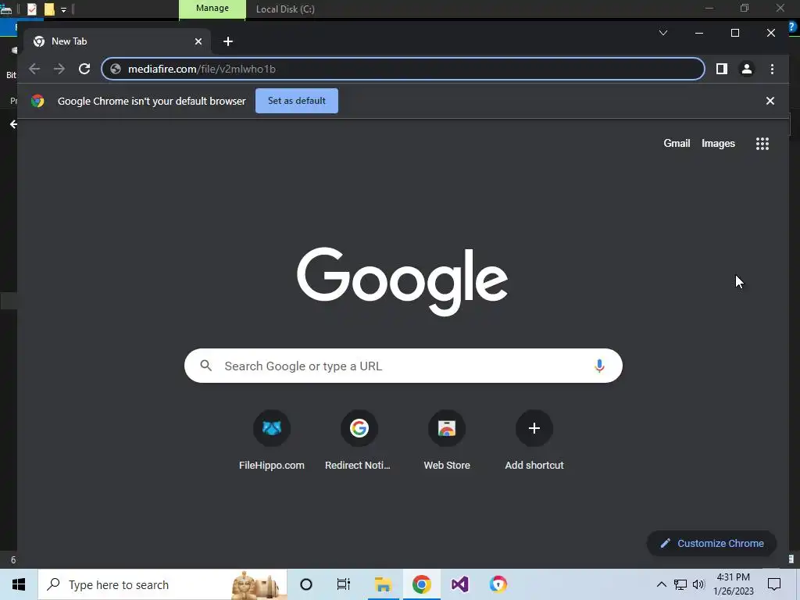Open the Chrome profile avatar icon

pyautogui.click(x=746, y=69)
